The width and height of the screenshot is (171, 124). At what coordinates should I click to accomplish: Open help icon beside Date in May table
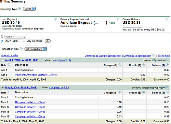[9, 92]
